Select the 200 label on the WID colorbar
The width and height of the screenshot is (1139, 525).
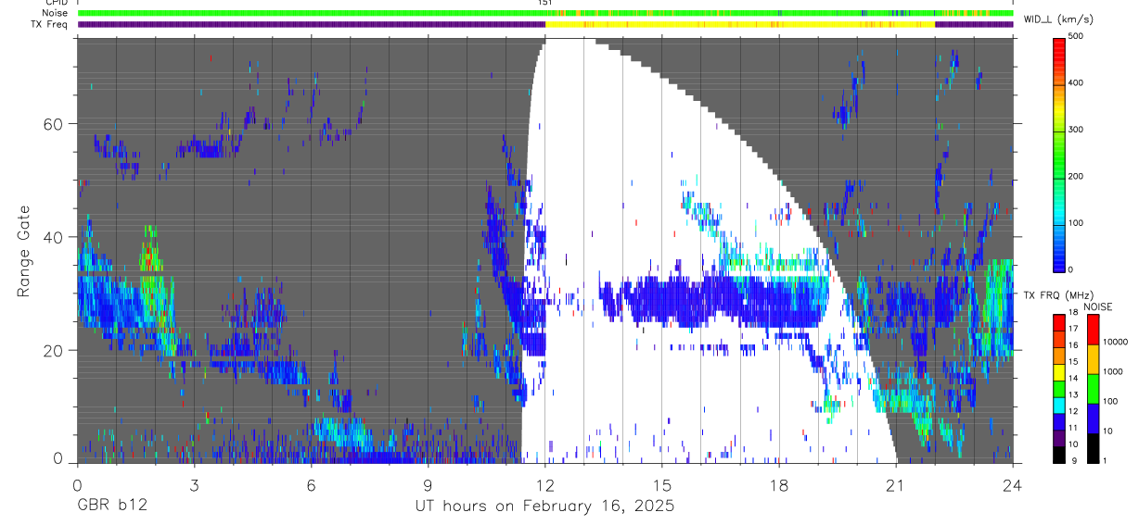pos(1076,176)
